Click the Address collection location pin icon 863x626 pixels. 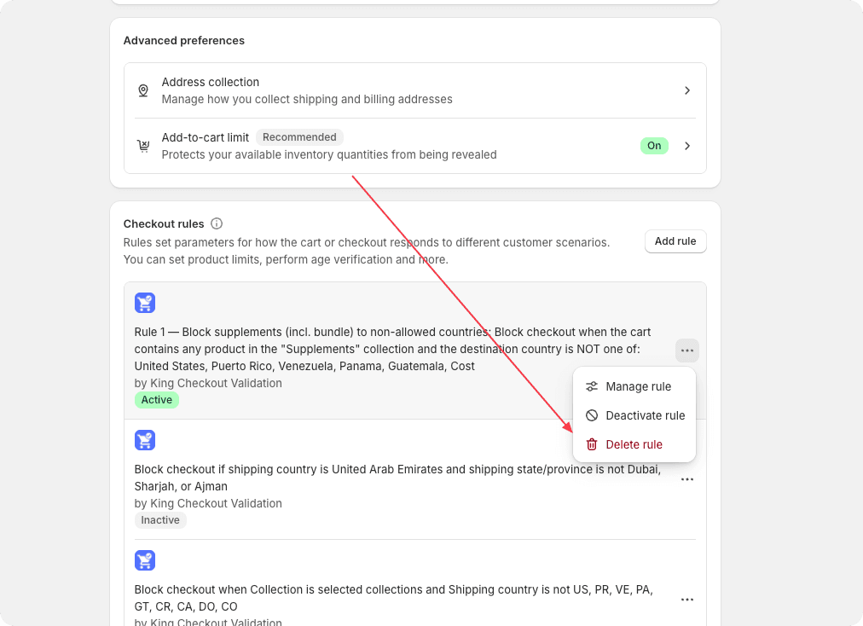tap(143, 90)
